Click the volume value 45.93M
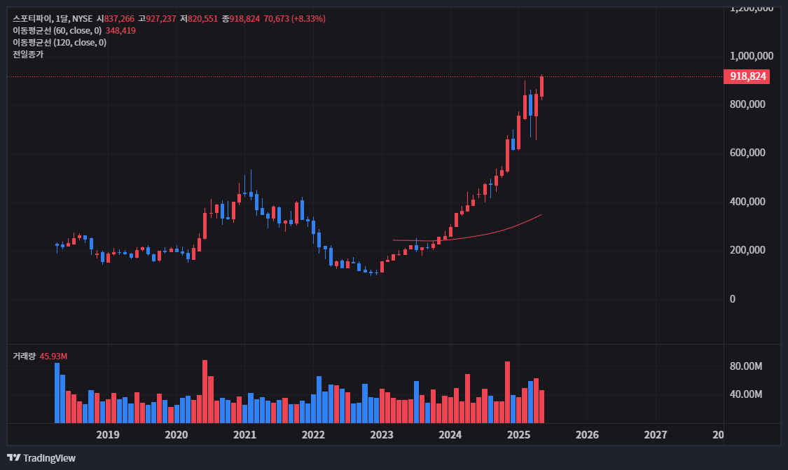The image size is (788, 470). click(x=53, y=357)
